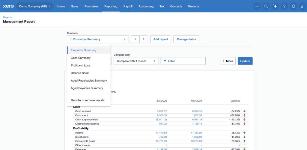Open the Sales navigation menu
This screenshot has width=307, height=150.
75,6
